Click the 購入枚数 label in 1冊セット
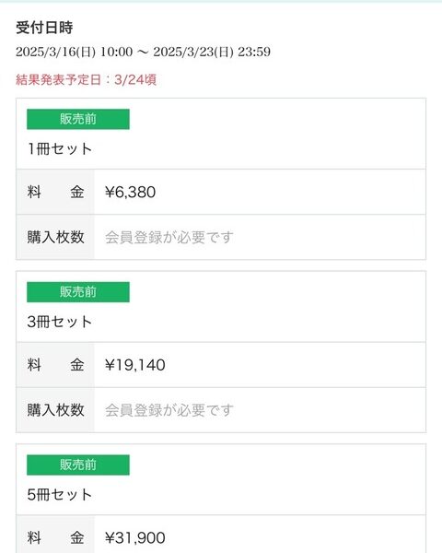The height and width of the screenshot is (553, 442). coord(55,237)
